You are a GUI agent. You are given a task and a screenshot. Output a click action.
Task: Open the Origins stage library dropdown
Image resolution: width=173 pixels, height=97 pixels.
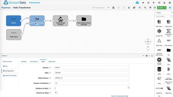[164, 13]
